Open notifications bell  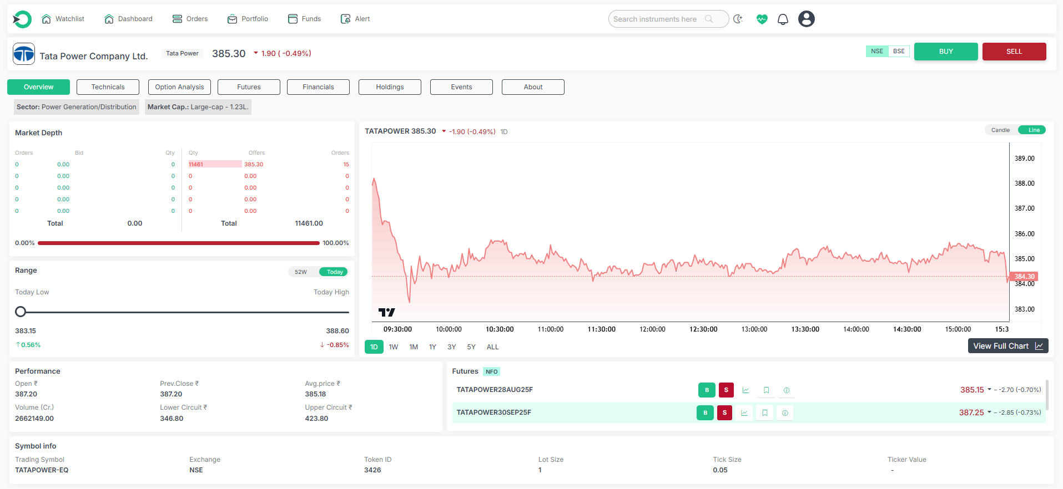pyautogui.click(x=783, y=19)
